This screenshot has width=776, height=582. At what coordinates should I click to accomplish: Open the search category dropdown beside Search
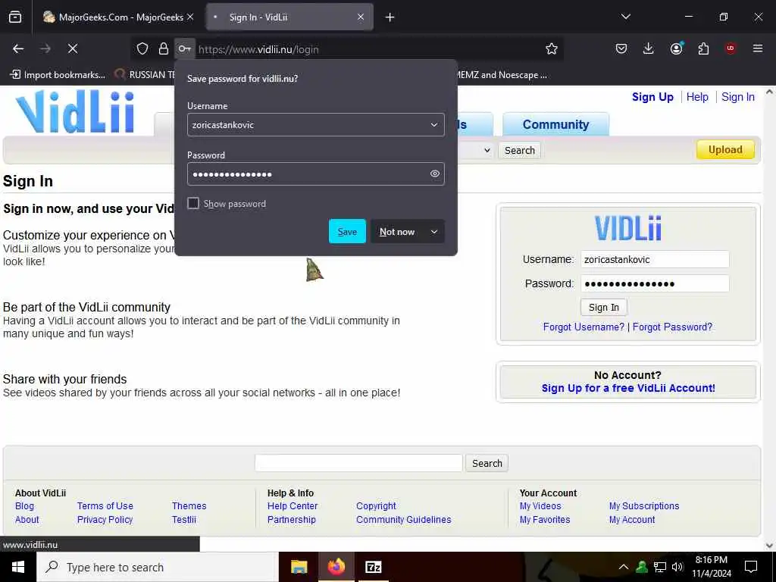click(x=487, y=150)
